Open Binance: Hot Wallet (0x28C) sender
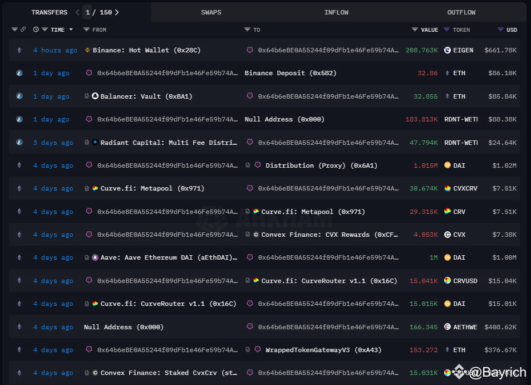The height and width of the screenshot is (385, 531). (x=146, y=50)
